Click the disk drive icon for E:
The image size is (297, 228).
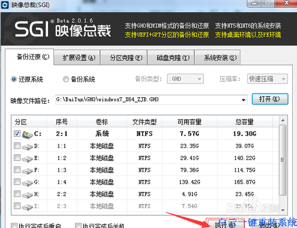pos(28,159)
